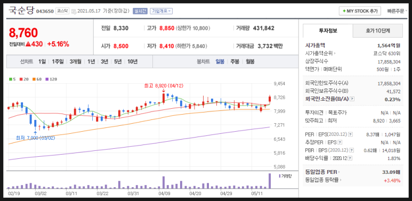Open the 투자정보 tab

click(x=328, y=31)
